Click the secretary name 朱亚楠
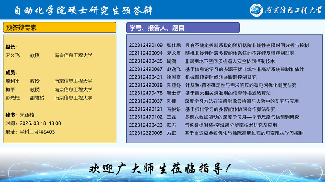This screenshot has height=182, width=325. tap(27, 115)
